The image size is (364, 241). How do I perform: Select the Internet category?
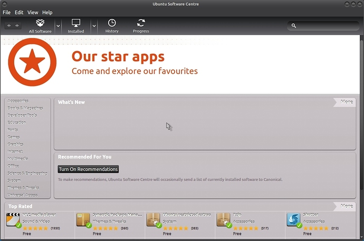tap(15, 151)
